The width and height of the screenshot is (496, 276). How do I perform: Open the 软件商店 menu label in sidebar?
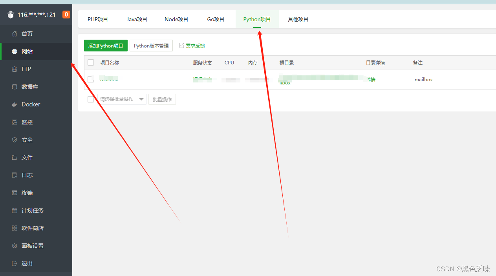[x=33, y=228]
